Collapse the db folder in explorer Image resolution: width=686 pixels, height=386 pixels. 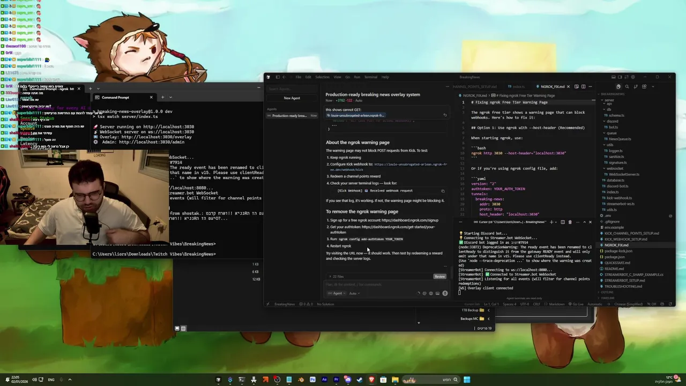coord(609,109)
